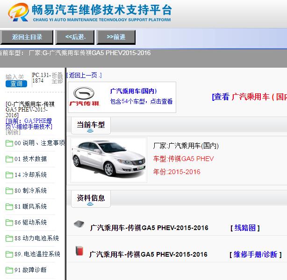The height and width of the screenshot is (280, 287).
Task: Click the 返回主目录 button
Action: (27, 37)
